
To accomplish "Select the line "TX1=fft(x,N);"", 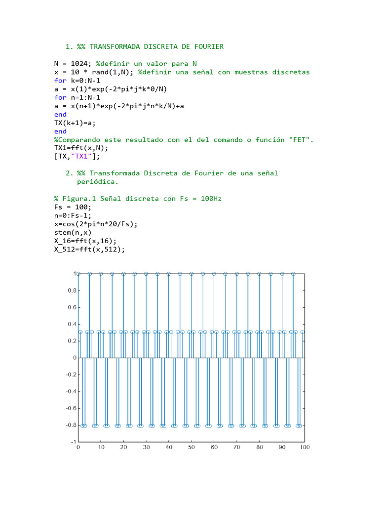I will click(x=81, y=148).
